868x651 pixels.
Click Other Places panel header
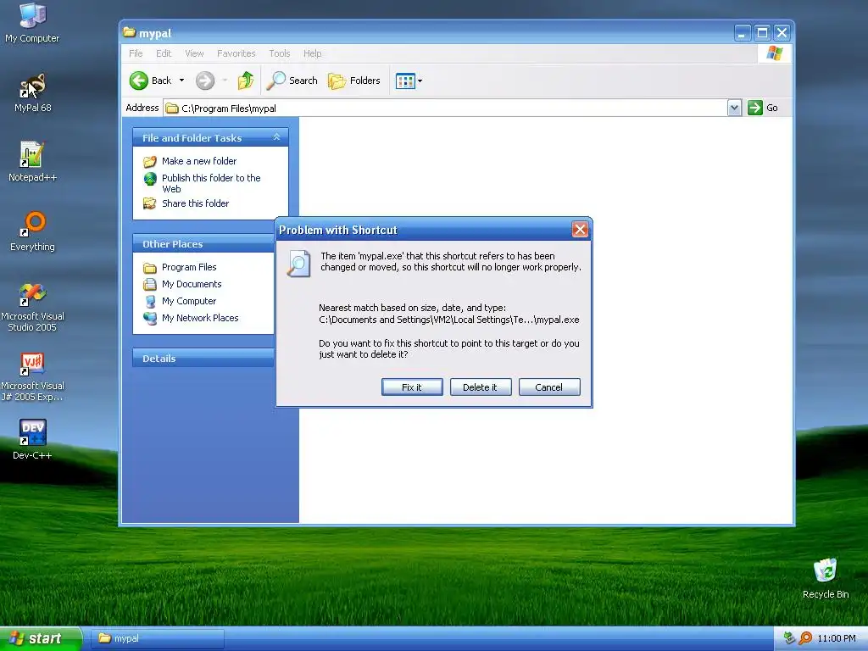[203, 244]
